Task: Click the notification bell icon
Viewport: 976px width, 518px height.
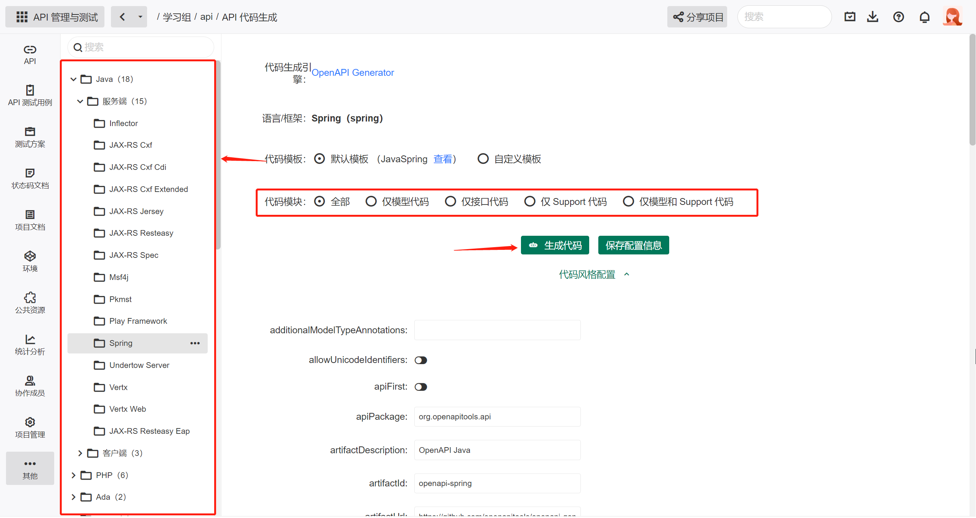Action: (924, 17)
